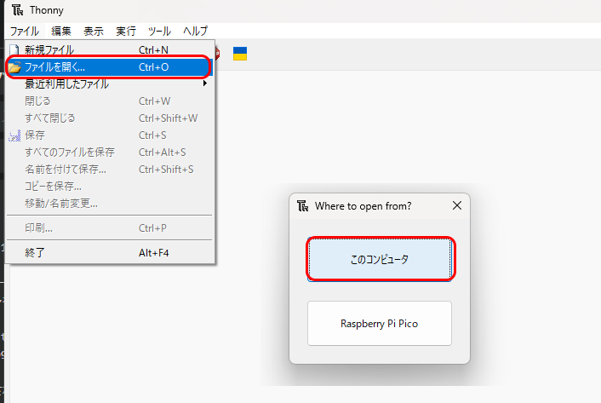This screenshot has height=403, width=601.
Task: Click the 移動/名前変更... menu entry
Action: 110,204
